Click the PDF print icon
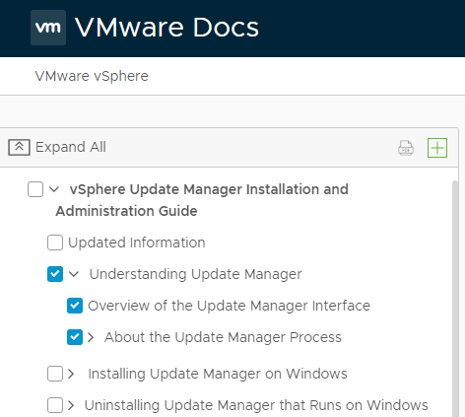 click(406, 148)
